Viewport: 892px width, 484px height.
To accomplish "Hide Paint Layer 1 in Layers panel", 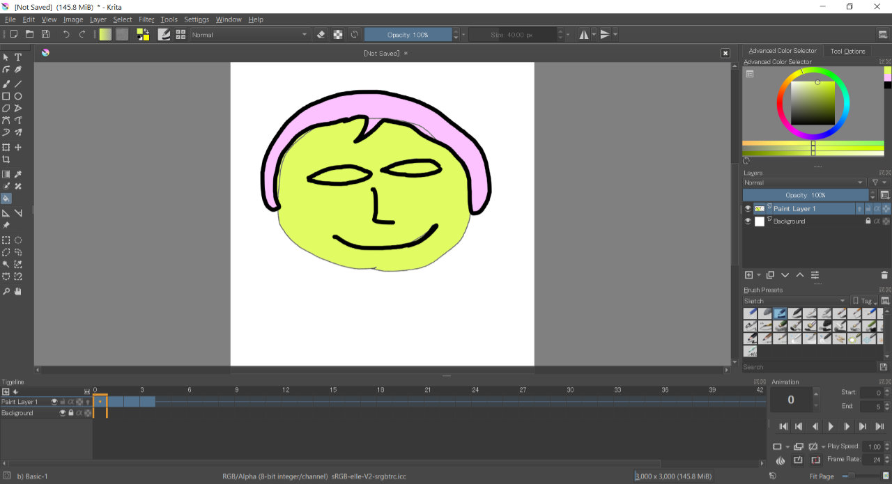I will (x=748, y=209).
